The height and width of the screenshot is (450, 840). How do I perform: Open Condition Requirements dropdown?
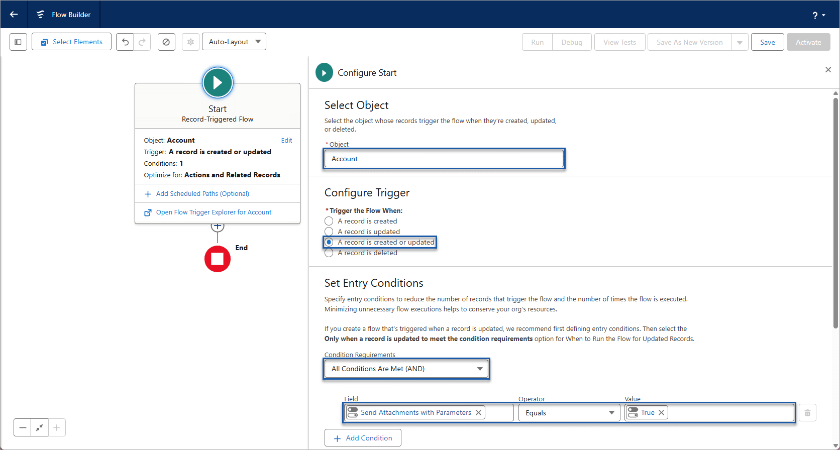(x=406, y=369)
